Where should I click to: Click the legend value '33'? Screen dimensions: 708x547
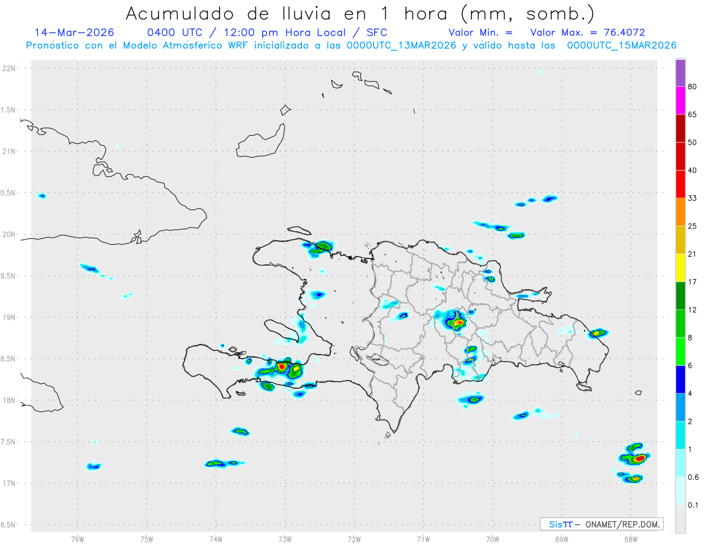click(x=693, y=198)
